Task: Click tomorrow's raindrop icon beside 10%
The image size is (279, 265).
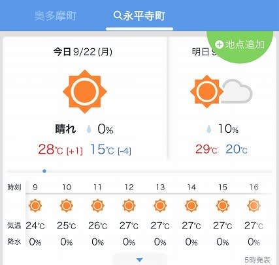Action: click(x=209, y=129)
